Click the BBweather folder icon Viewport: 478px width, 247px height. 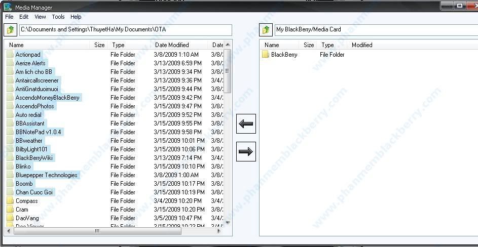[10, 140]
